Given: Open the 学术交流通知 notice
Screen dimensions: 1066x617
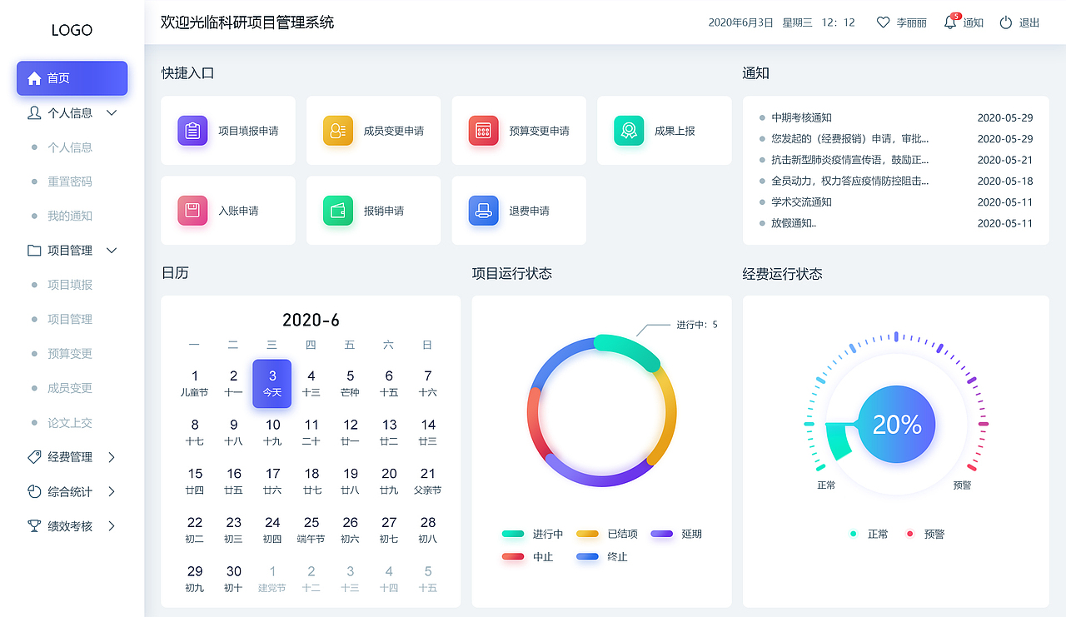Looking at the screenshot, I should [x=801, y=202].
